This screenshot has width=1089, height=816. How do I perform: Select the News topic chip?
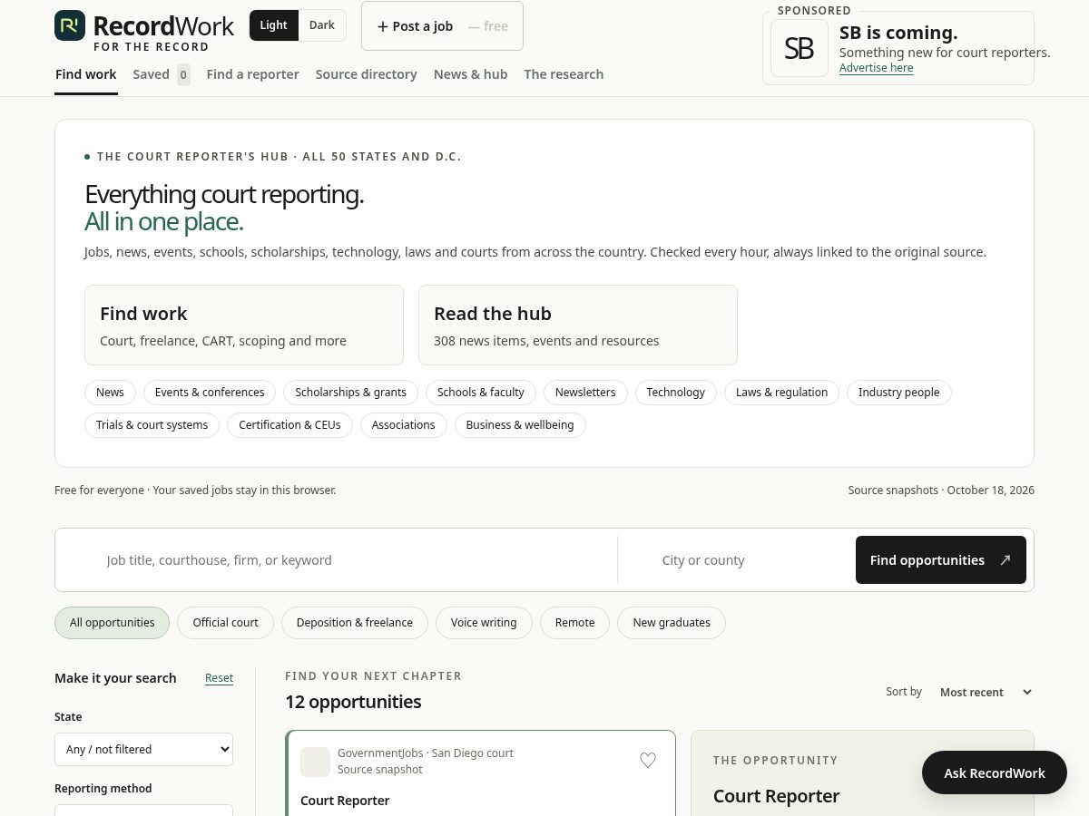coord(110,393)
